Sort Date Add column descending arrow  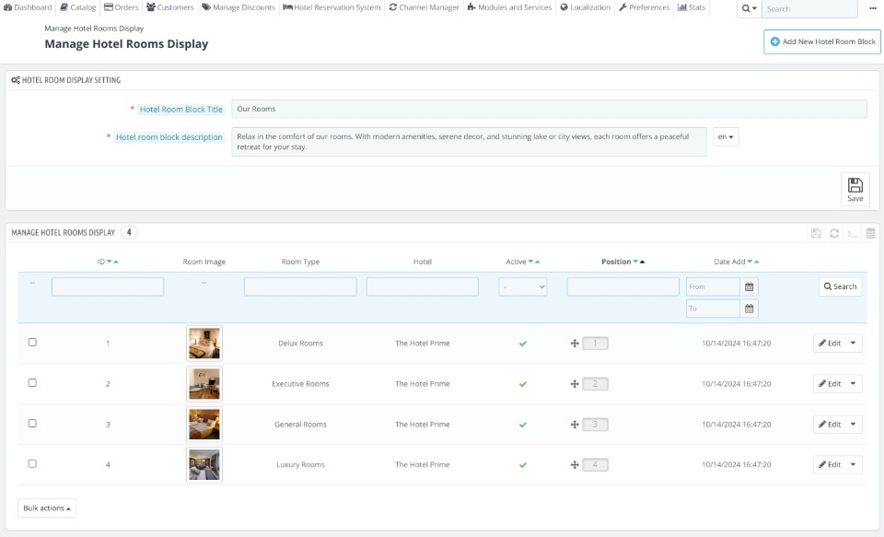click(x=750, y=262)
